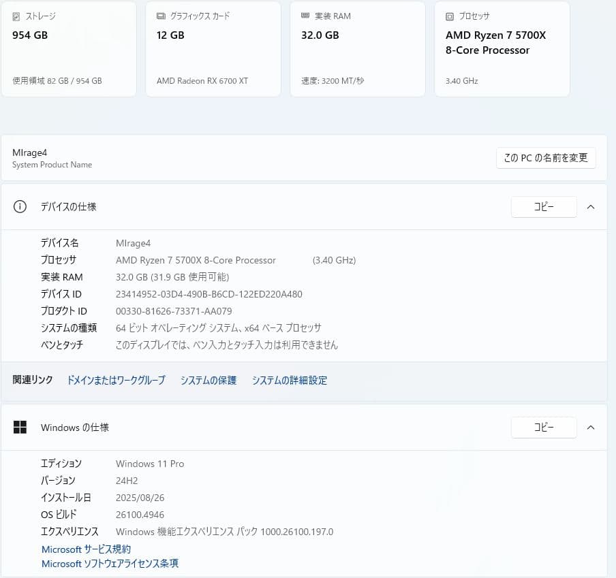This screenshot has height=578, width=616.
Task: Collapse the デバイスの仕様 section chevron
Action: pyautogui.click(x=591, y=207)
